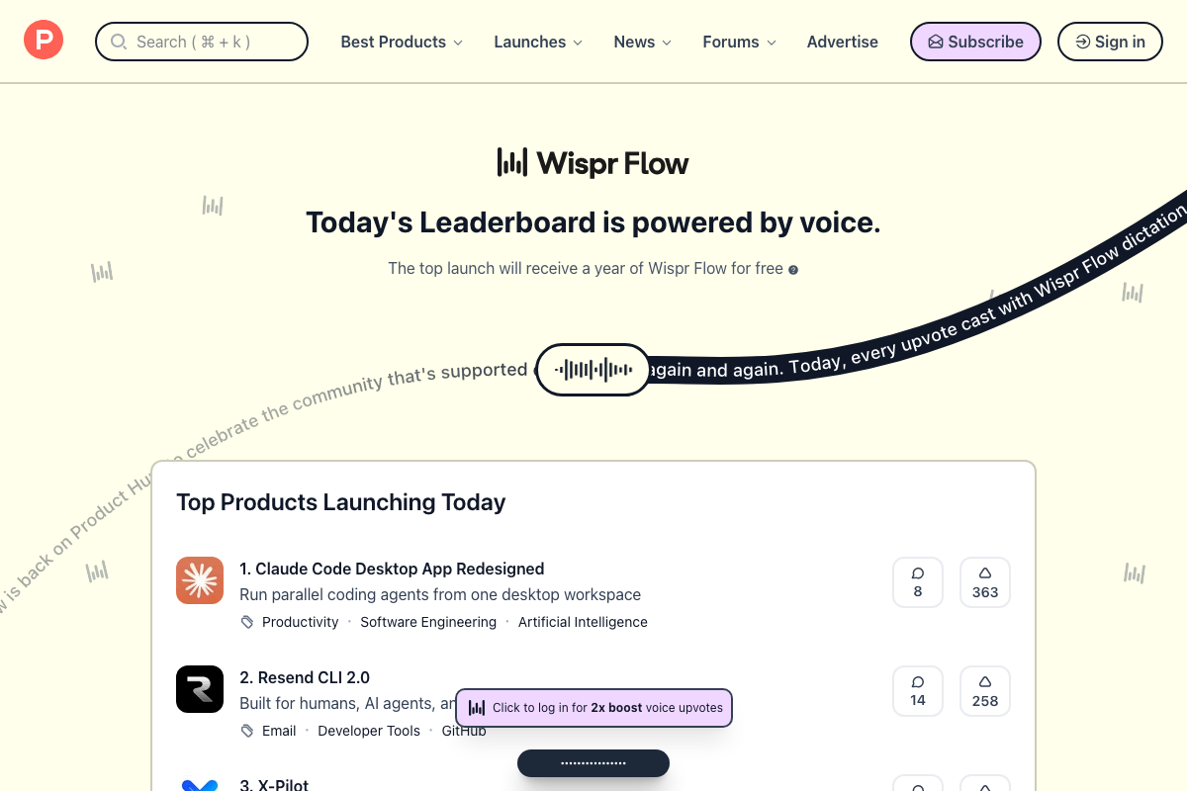This screenshot has height=791, width=1187.
Task: Open the Productivity topic link
Action: coord(300,622)
